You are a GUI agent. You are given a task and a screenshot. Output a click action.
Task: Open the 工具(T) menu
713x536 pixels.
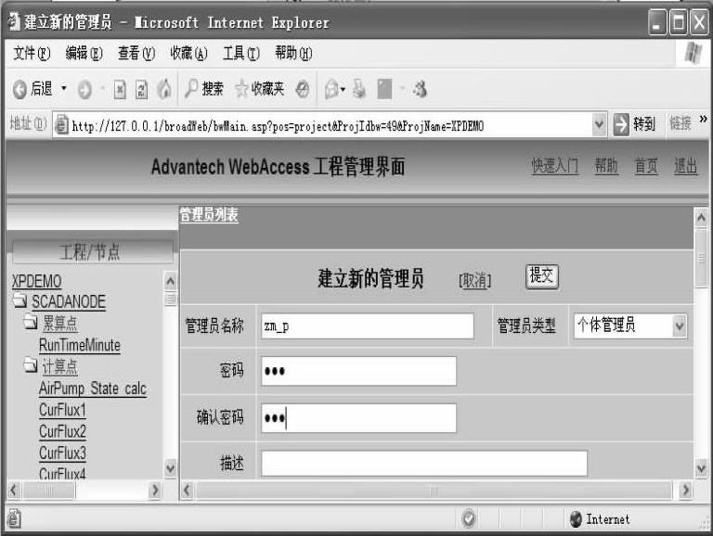[x=241, y=53]
